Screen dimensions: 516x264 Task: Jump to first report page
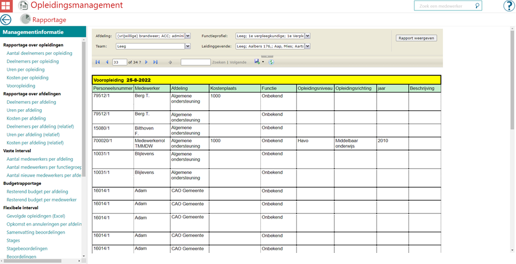tap(97, 62)
